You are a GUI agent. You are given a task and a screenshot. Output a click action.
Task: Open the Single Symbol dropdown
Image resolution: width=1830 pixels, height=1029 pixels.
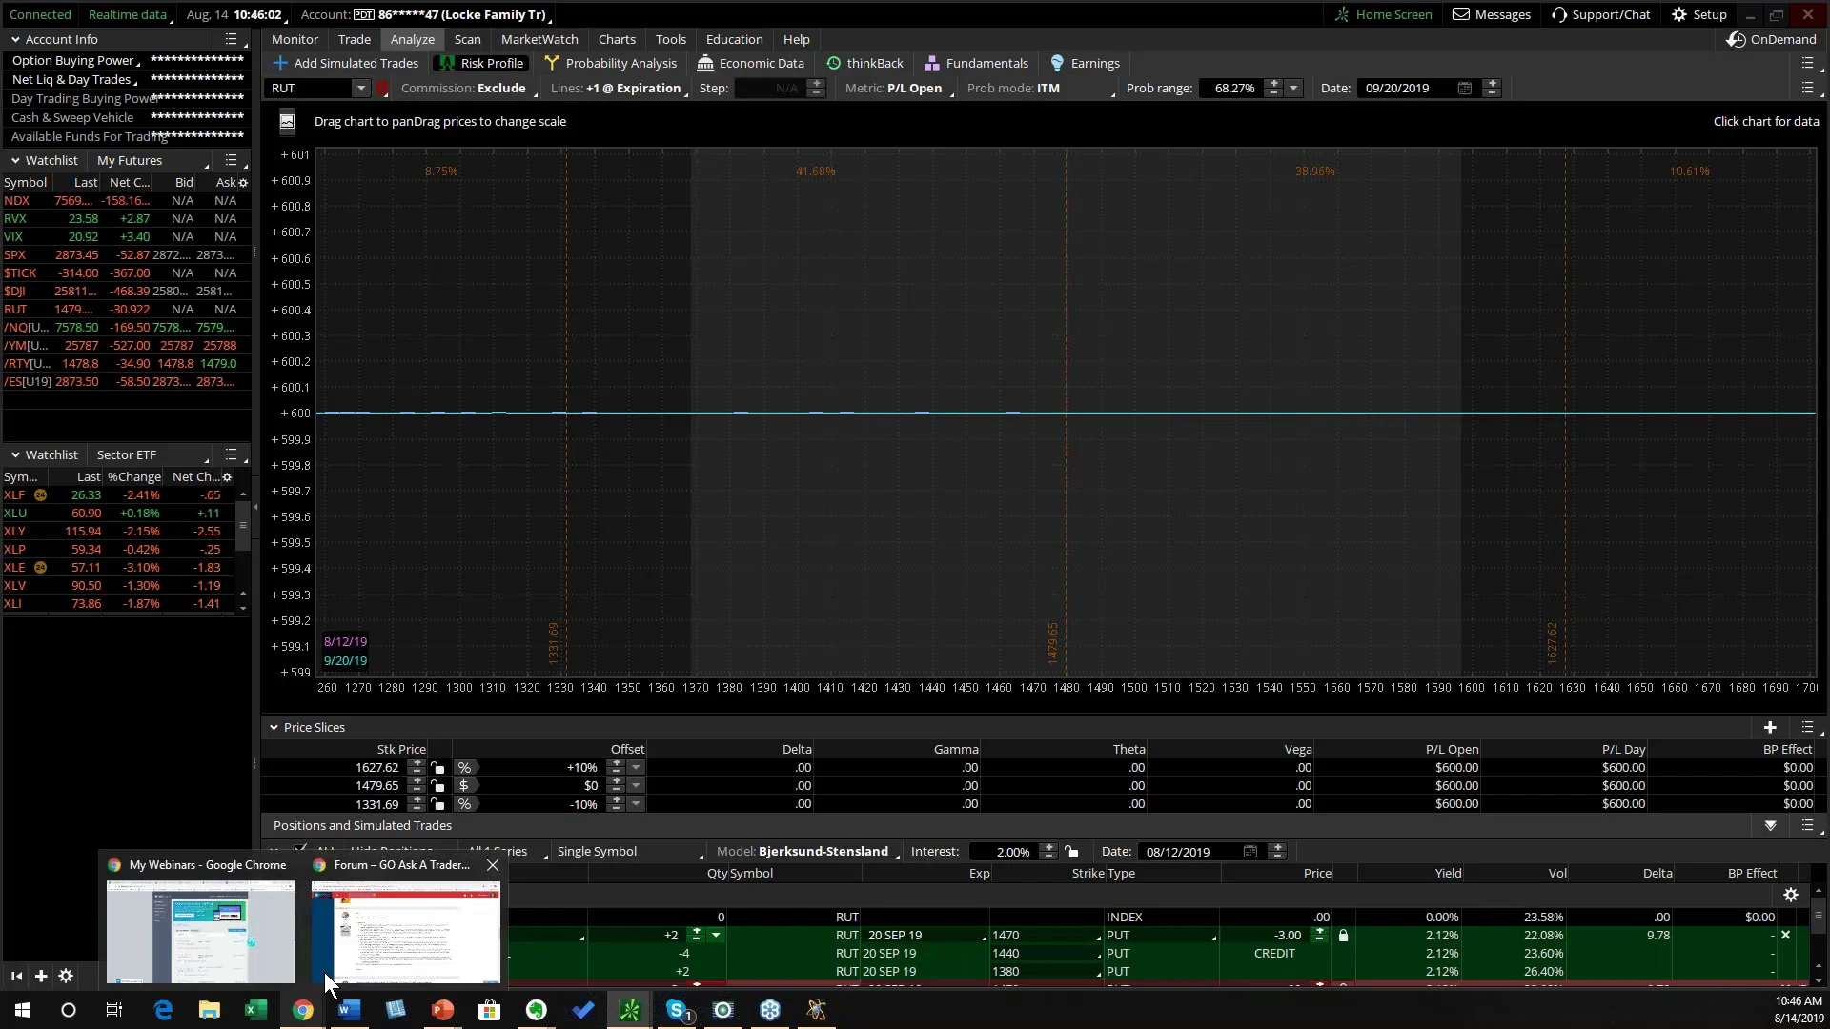(629, 851)
